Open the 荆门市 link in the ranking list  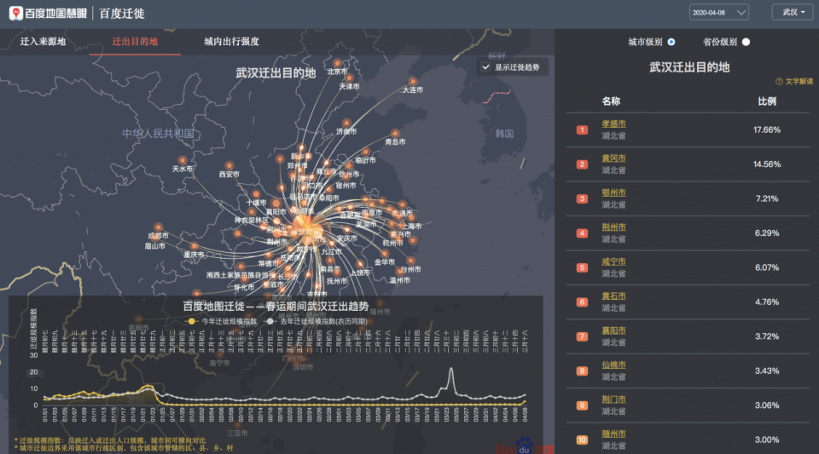613,399
